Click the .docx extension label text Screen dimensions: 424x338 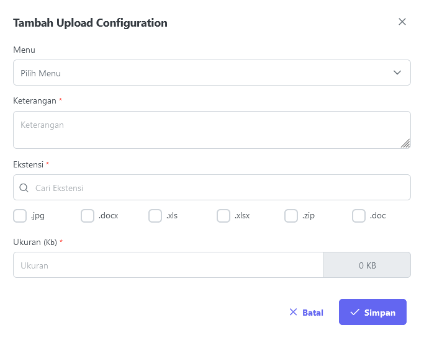(109, 216)
